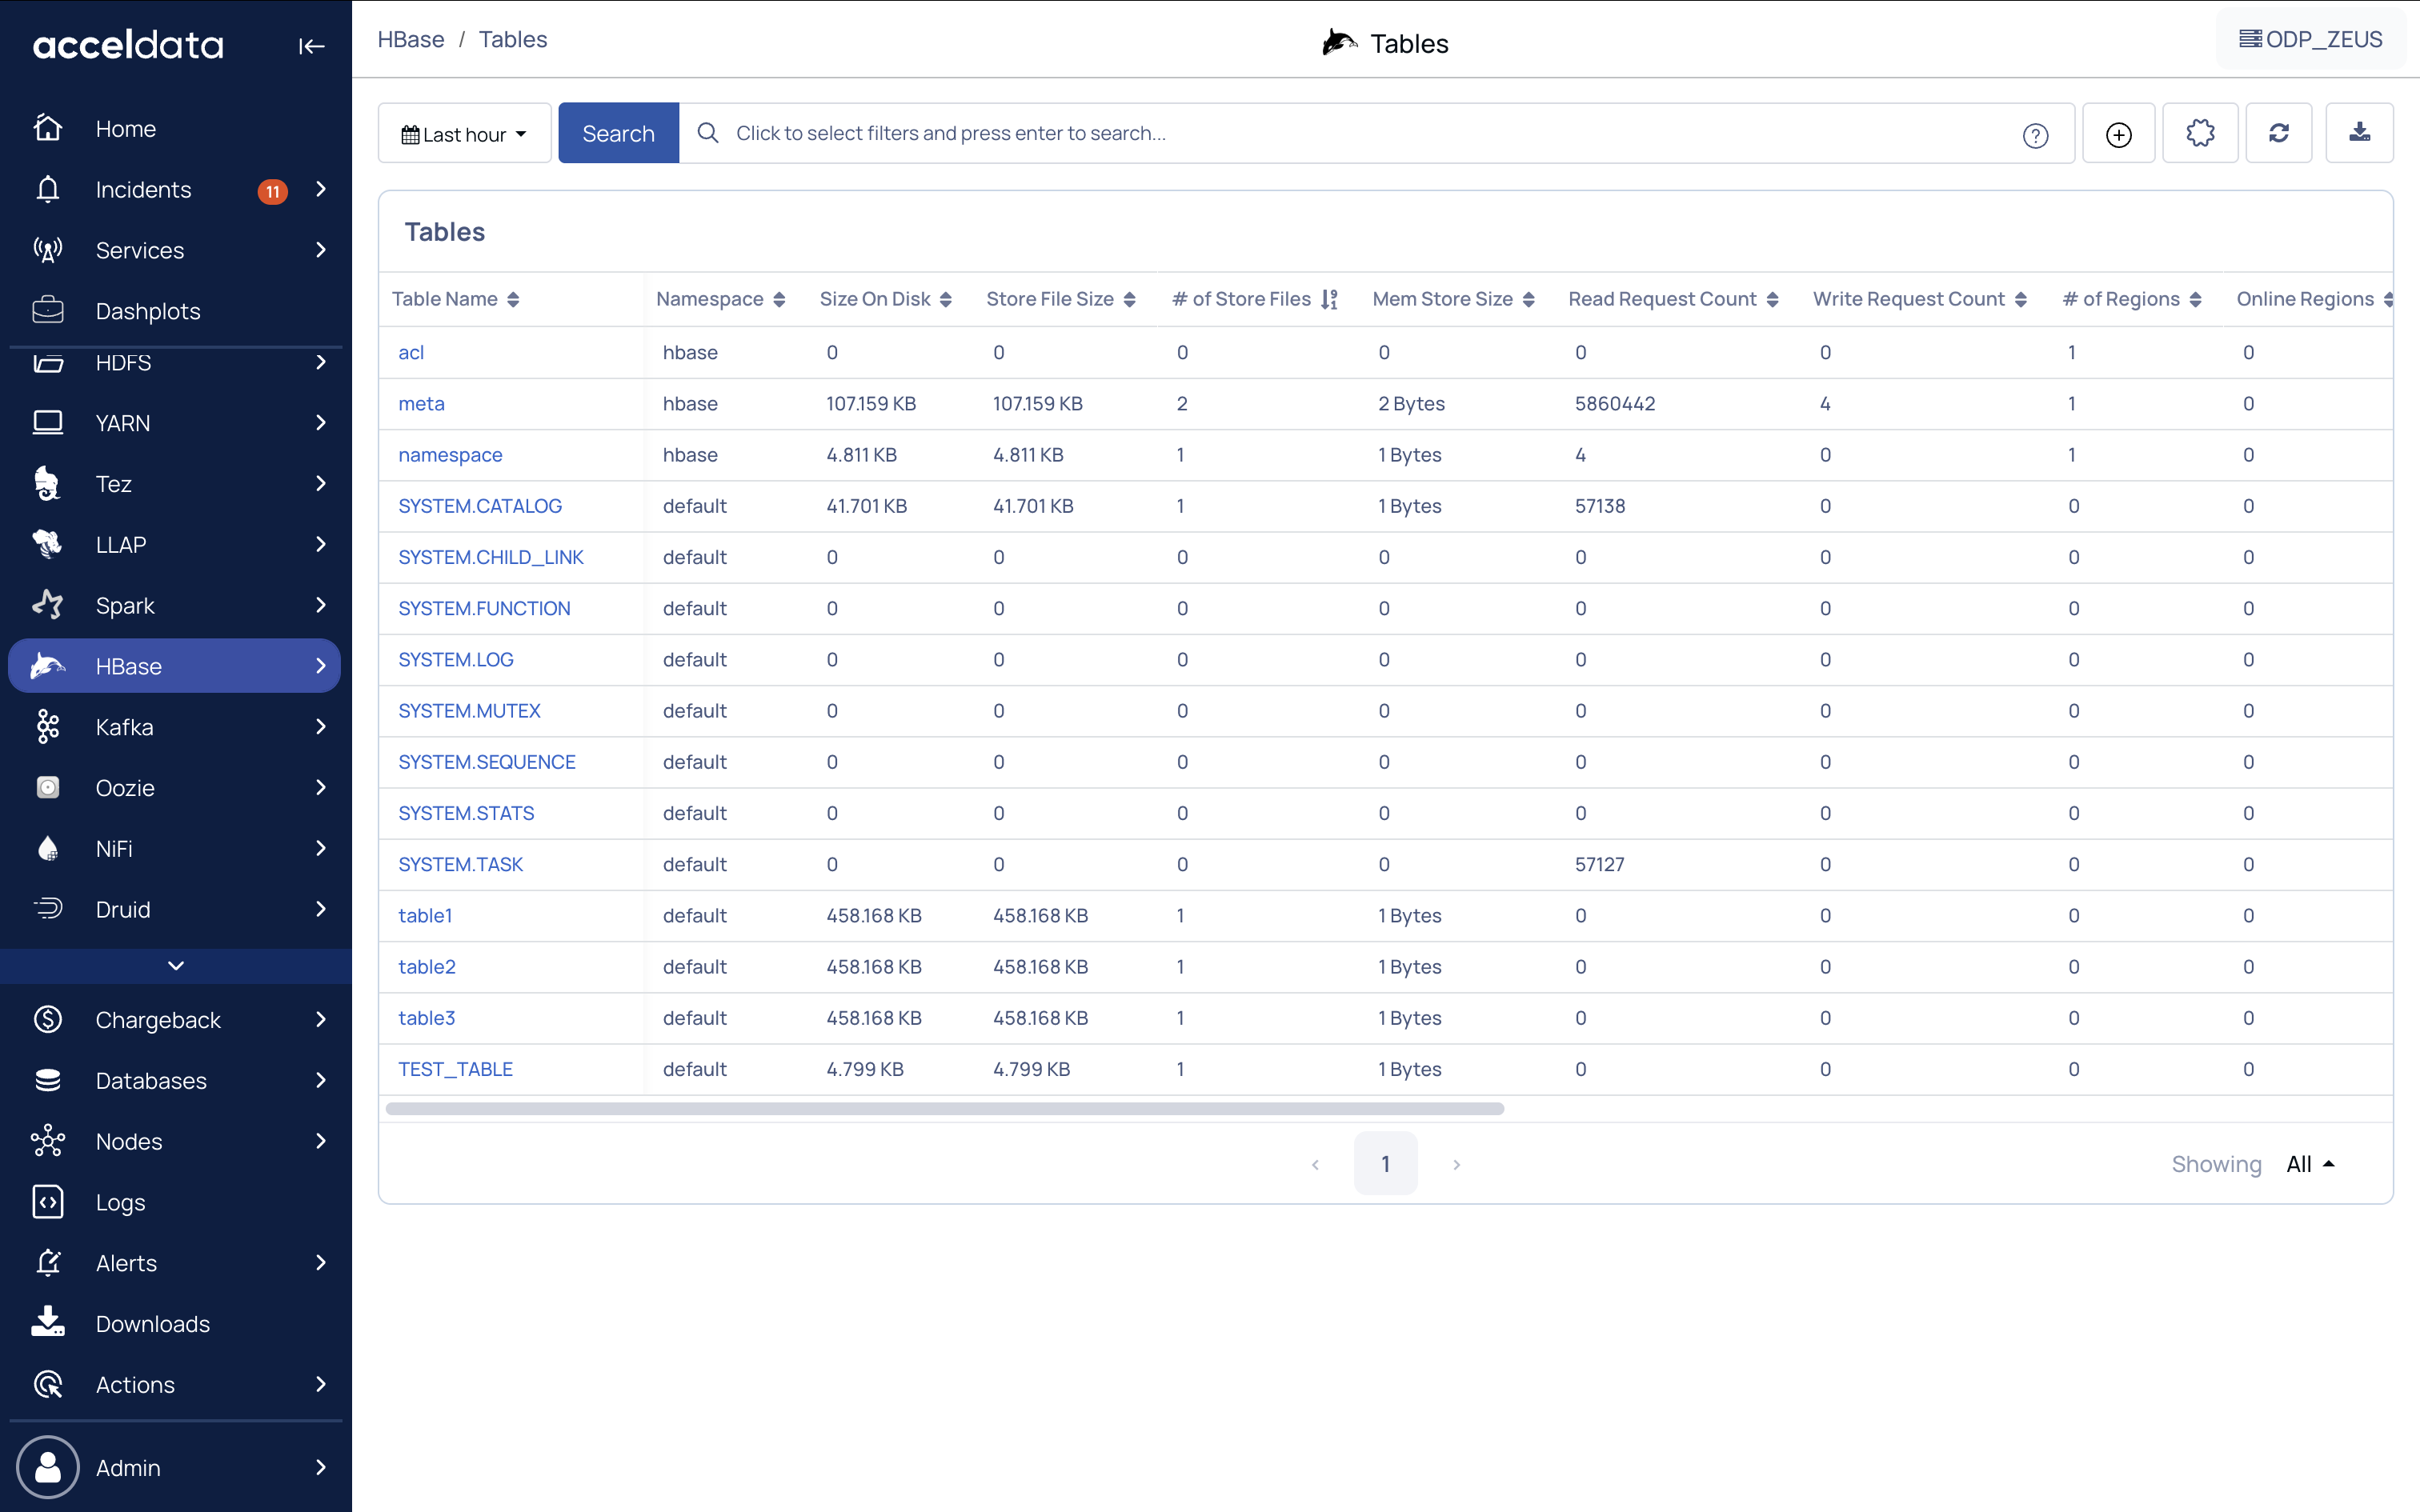Expand more services with sidebar chevron

click(176, 966)
